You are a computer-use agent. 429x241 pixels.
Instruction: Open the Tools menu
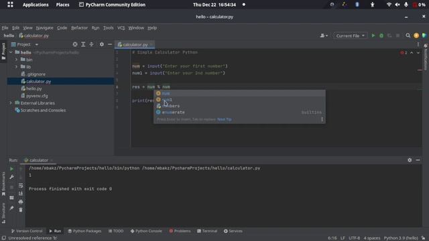(109, 27)
